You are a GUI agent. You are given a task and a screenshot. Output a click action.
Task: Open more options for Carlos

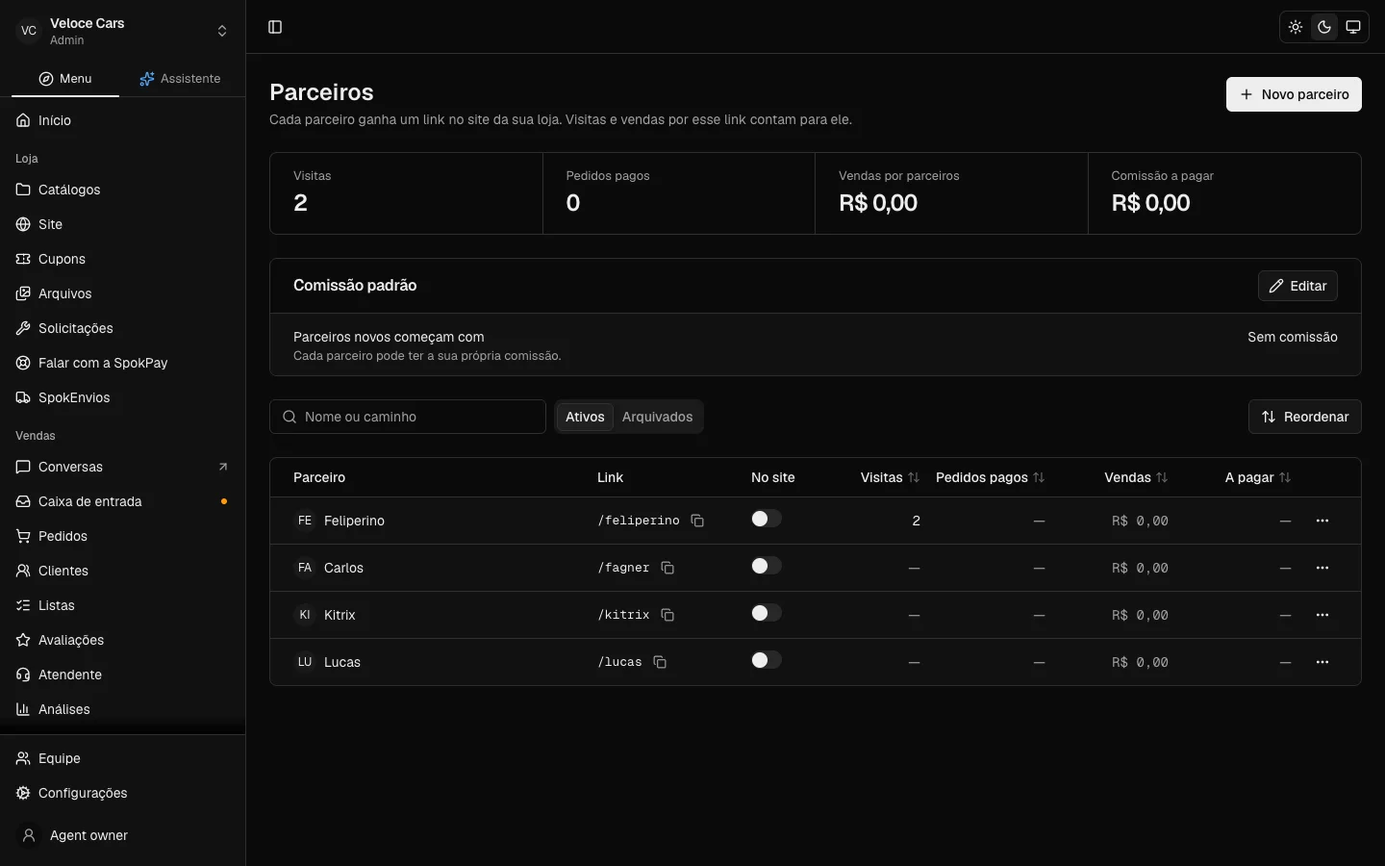1322,568
